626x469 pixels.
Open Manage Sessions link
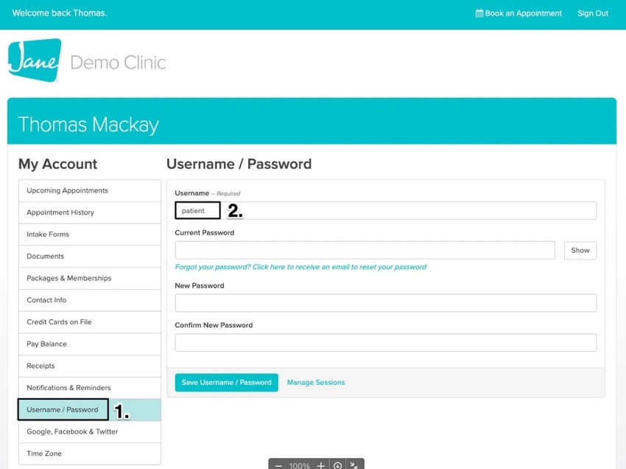(x=316, y=383)
